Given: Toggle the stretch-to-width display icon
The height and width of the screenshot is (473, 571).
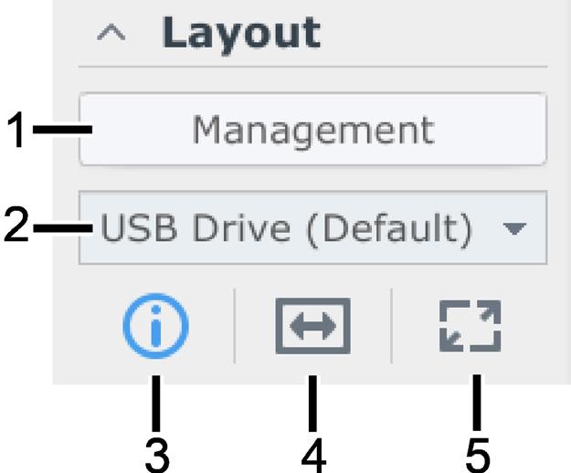Looking at the screenshot, I should pyautogui.click(x=312, y=326).
